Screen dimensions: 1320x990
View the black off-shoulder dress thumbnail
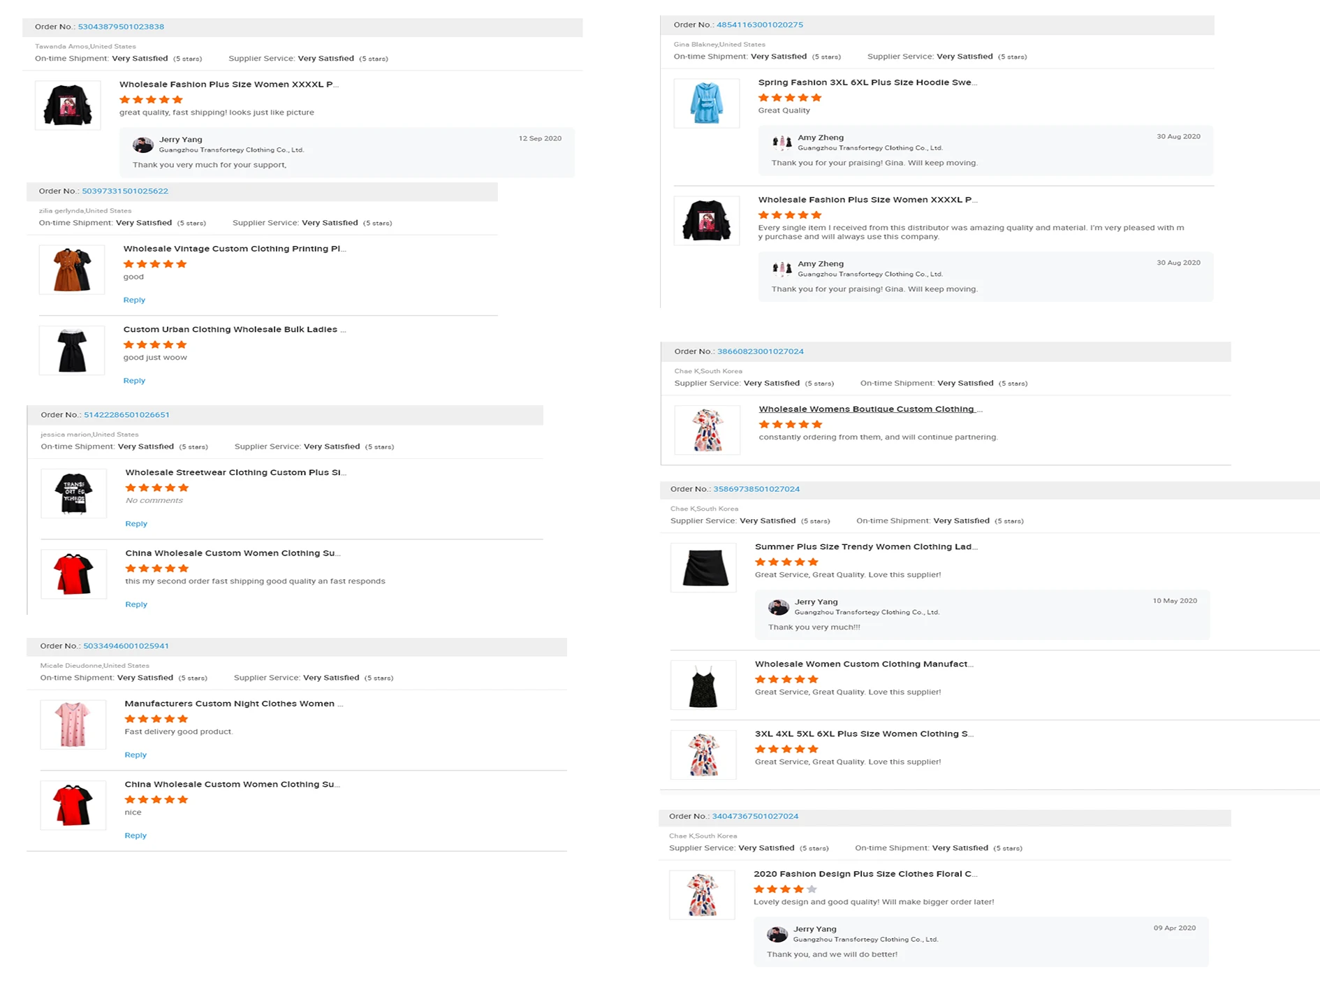click(x=72, y=351)
